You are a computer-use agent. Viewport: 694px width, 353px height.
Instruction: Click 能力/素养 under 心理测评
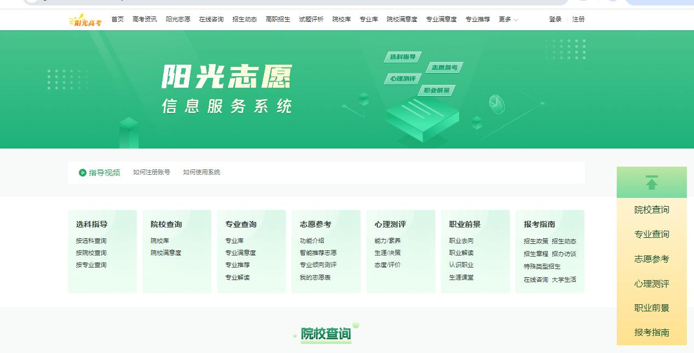pyautogui.click(x=388, y=241)
